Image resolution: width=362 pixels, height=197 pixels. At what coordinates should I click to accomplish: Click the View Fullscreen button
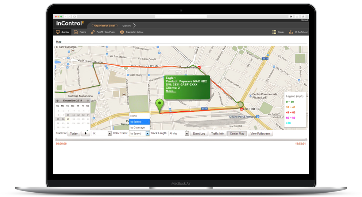click(x=260, y=134)
